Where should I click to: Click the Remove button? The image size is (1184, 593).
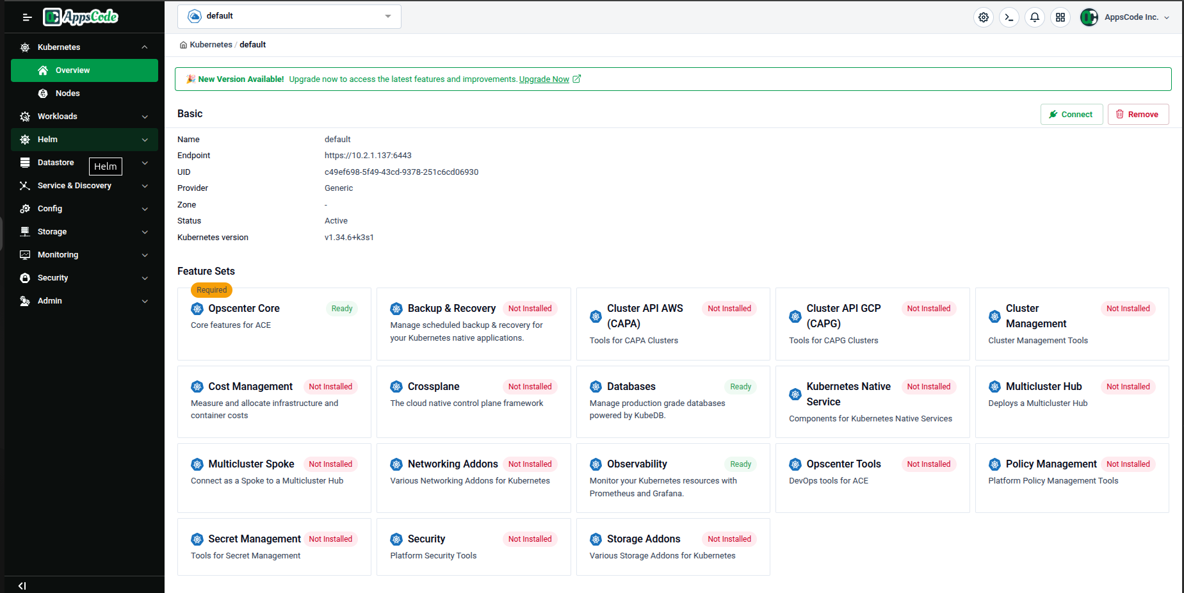pos(1138,114)
